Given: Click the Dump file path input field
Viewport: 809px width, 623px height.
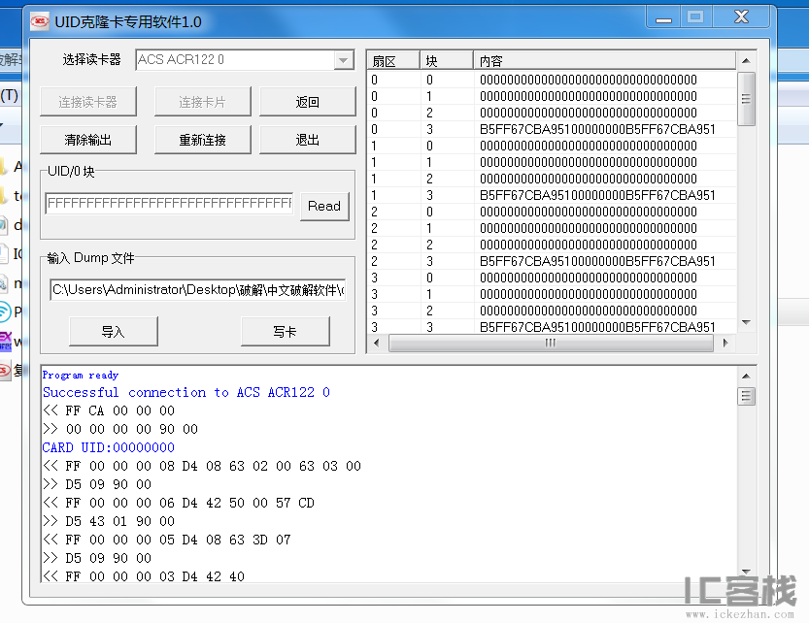Looking at the screenshot, I should point(198,290).
